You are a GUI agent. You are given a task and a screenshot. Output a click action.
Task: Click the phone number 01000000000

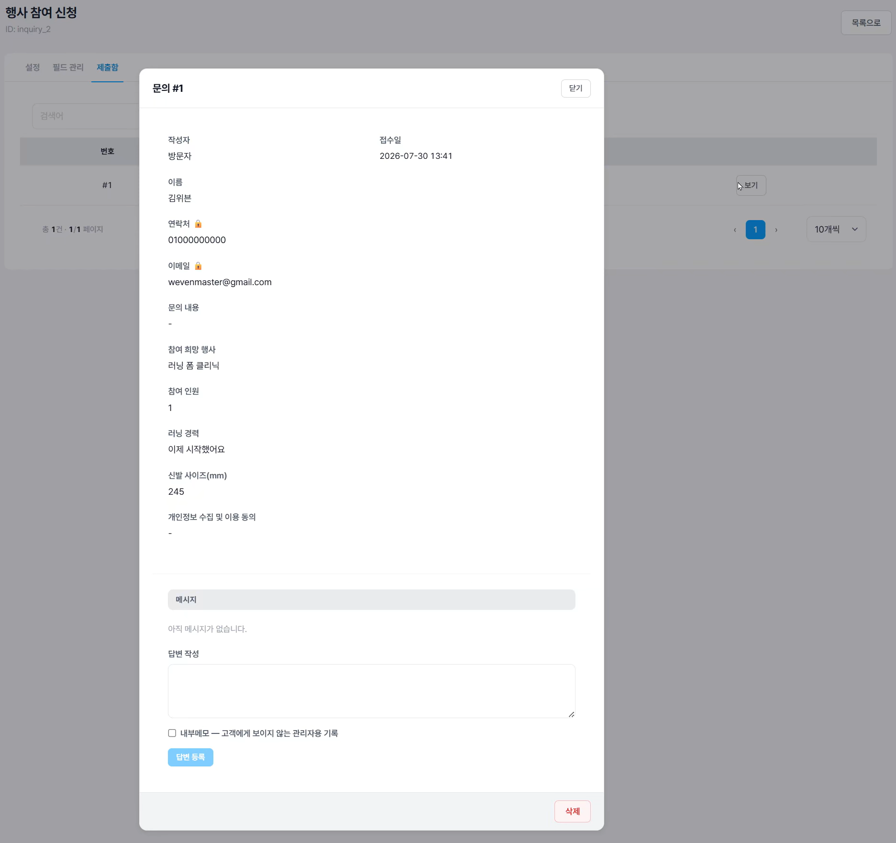click(197, 240)
